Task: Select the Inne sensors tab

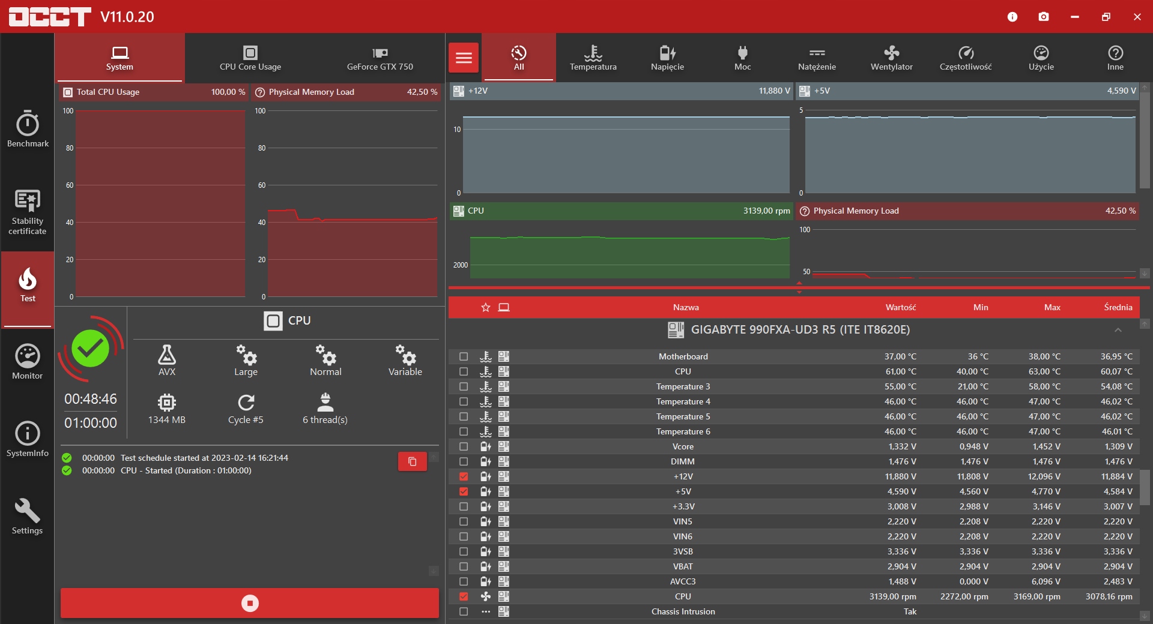Action: click(1116, 58)
